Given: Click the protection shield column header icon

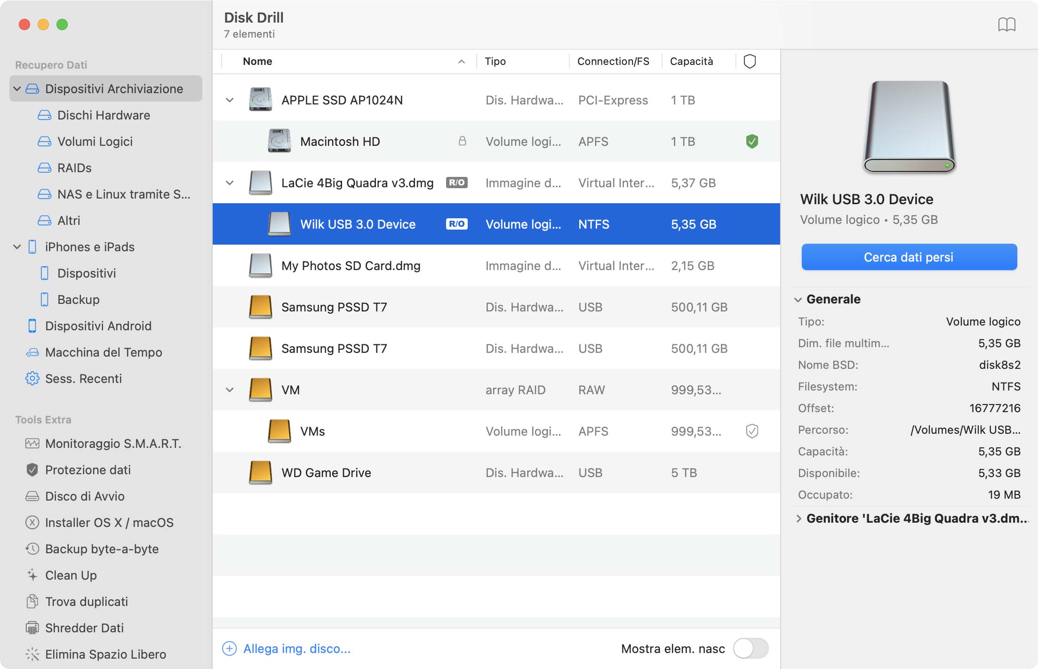Looking at the screenshot, I should (x=750, y=61).
